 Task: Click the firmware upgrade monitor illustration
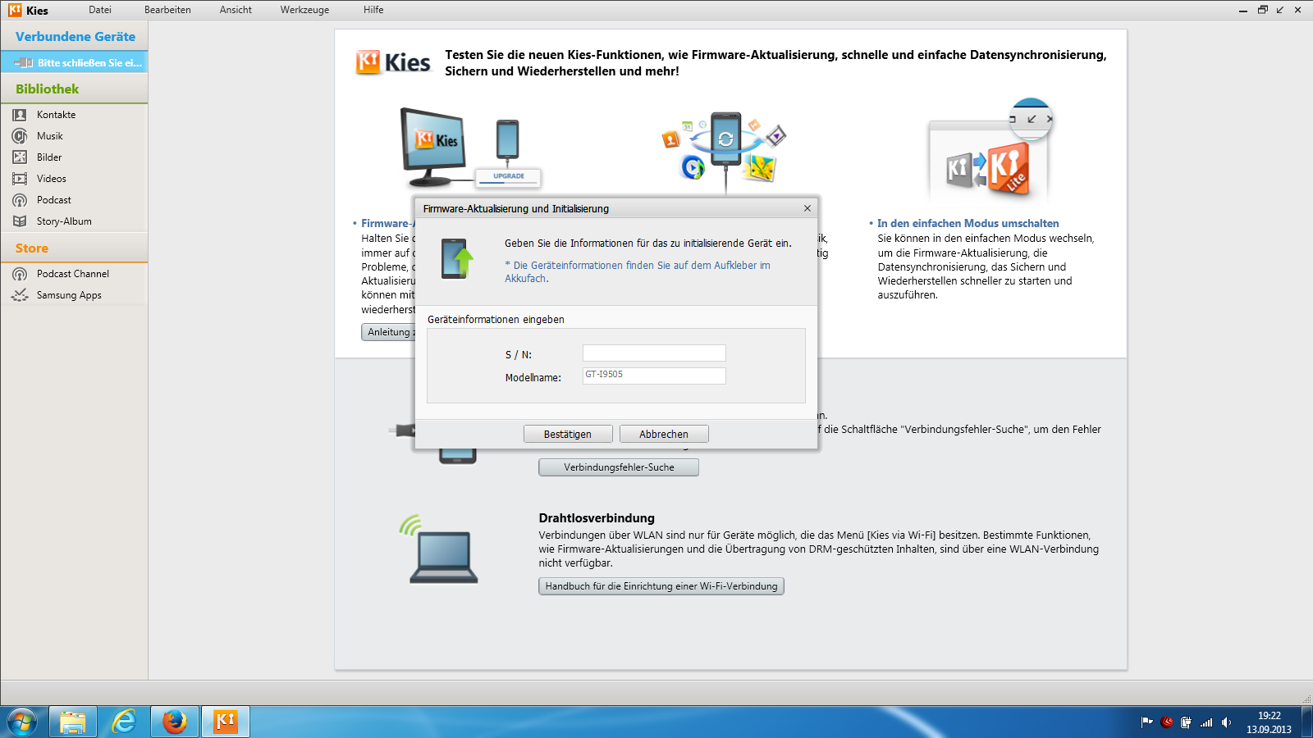469,148
